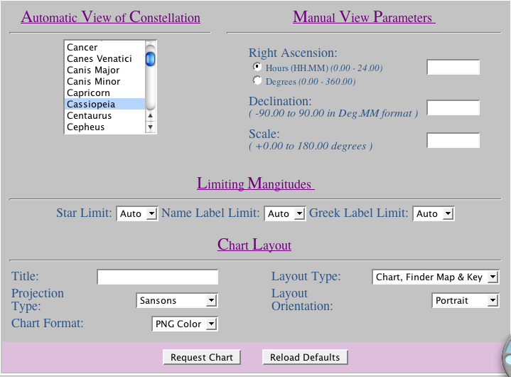
Task: Click the Declination input field
Action: (x=453, y=107)
